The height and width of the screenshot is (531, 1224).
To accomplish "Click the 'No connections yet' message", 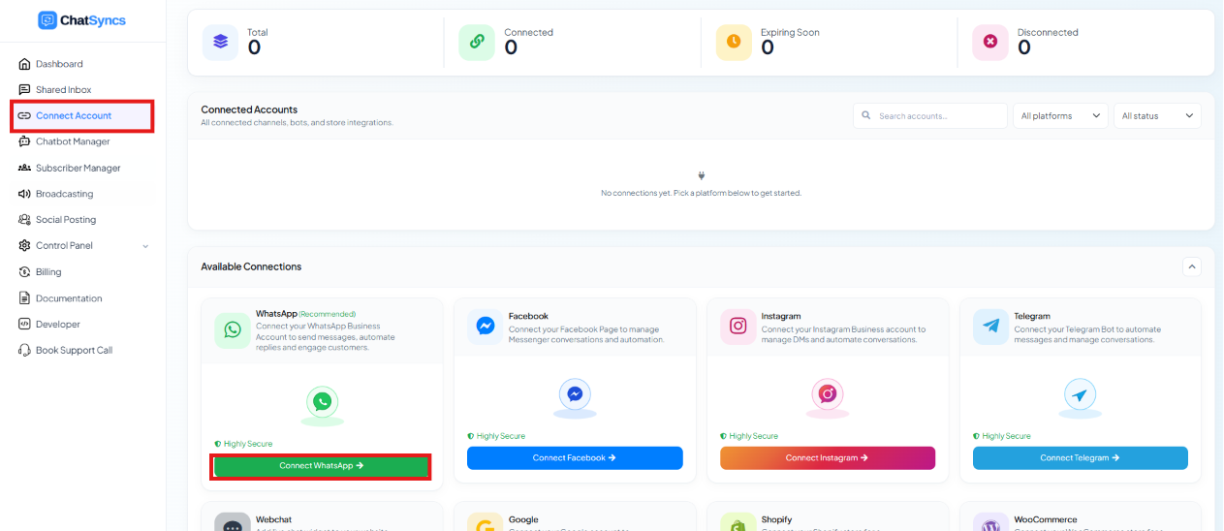I will click(701, 193).
